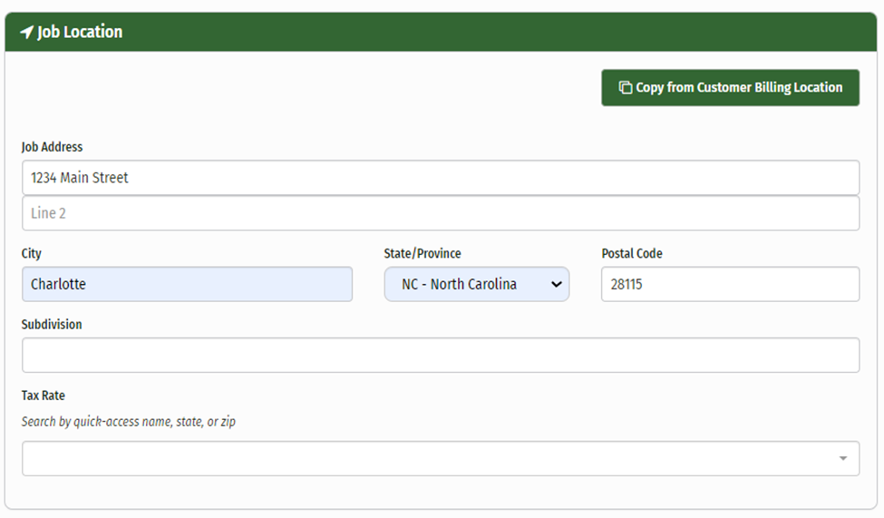This screenshot has height=518, width=884.
Task: Click the City label text
Action: click(32, 254)
